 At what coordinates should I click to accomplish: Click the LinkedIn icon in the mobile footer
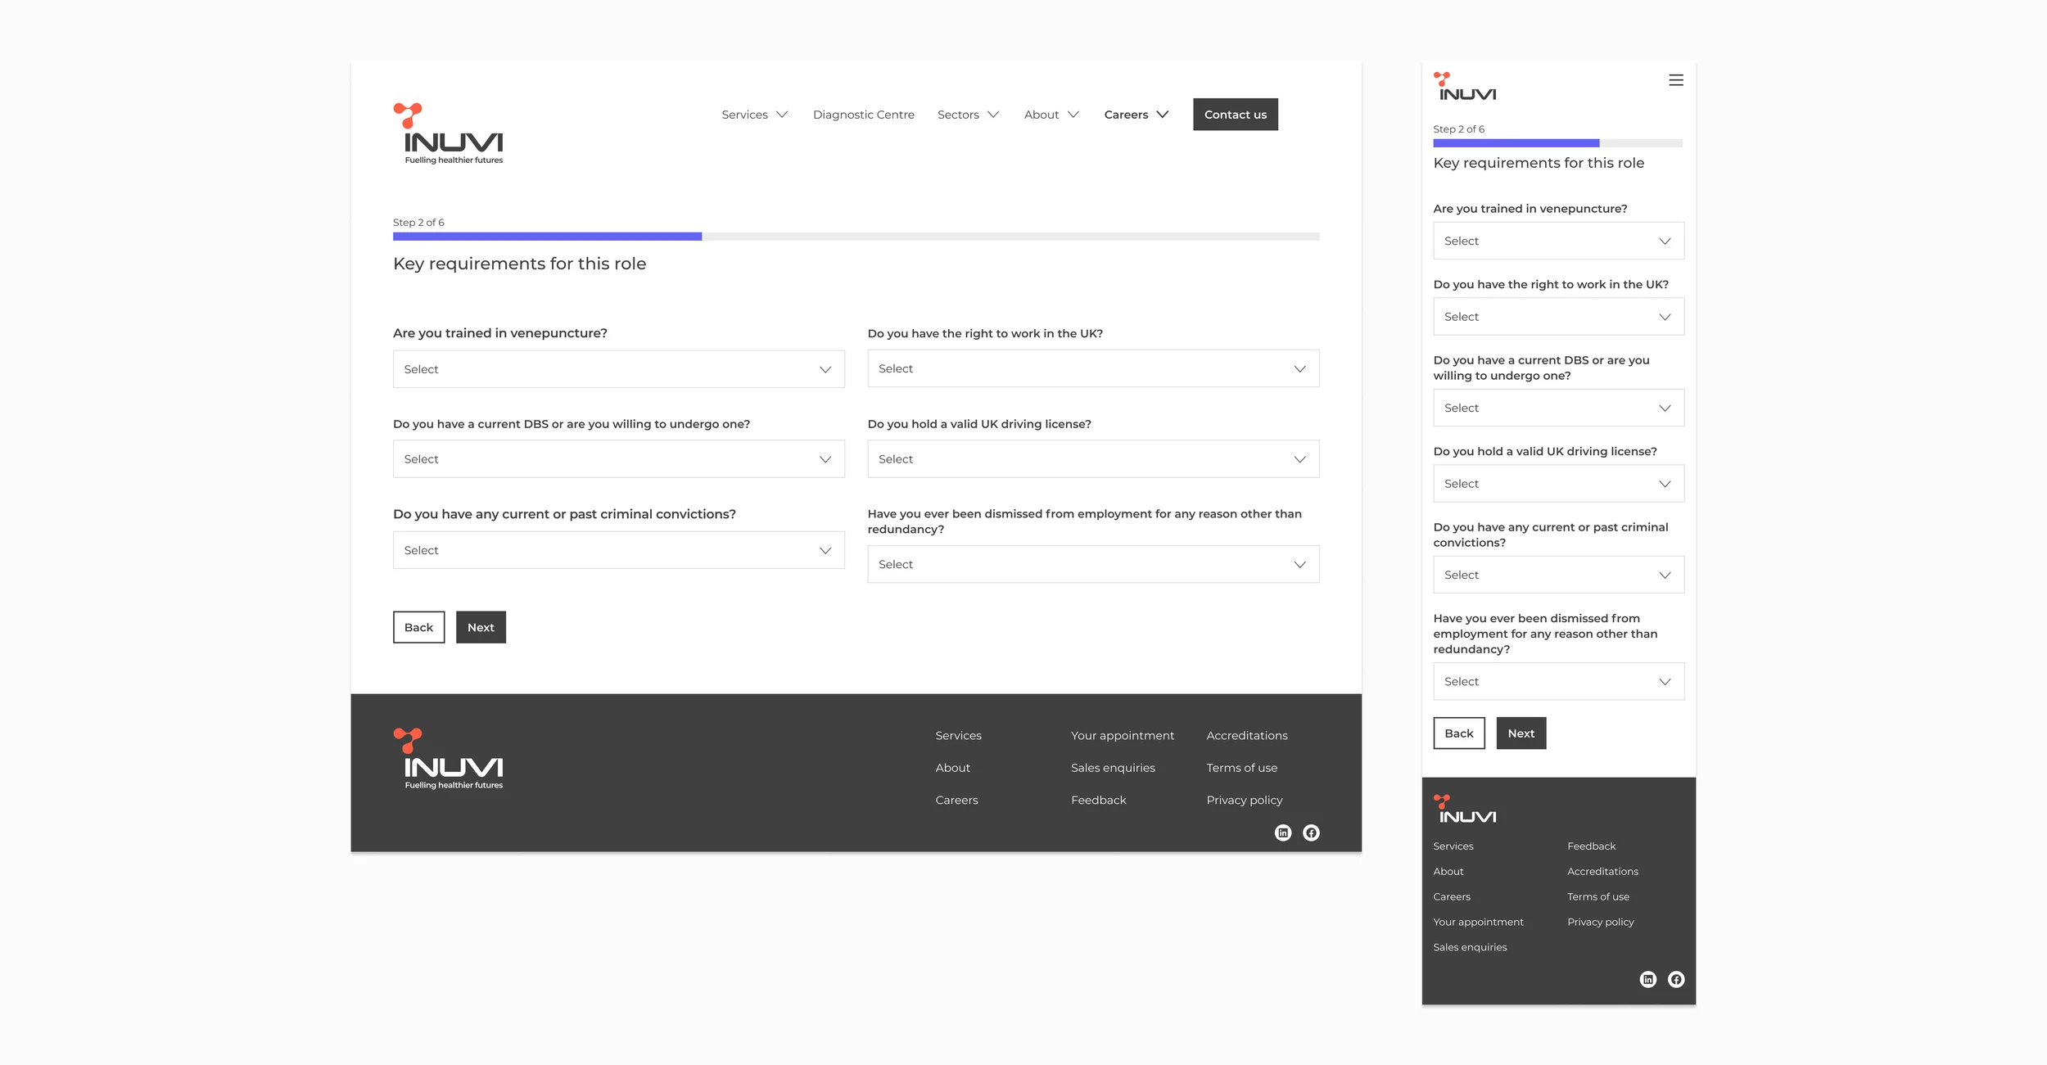1648,979
